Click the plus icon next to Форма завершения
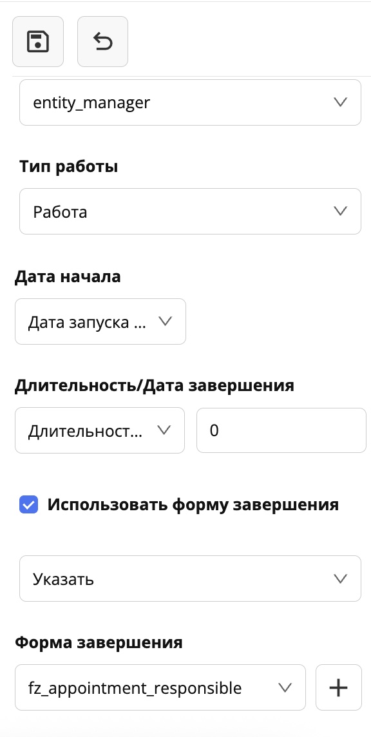371x737 pixels. [338, 687]
